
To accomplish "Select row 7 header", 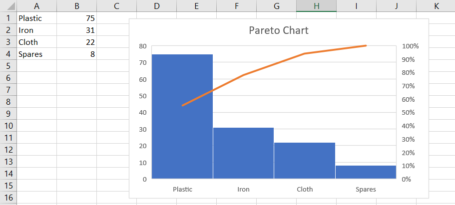I will tap(8, 90).
